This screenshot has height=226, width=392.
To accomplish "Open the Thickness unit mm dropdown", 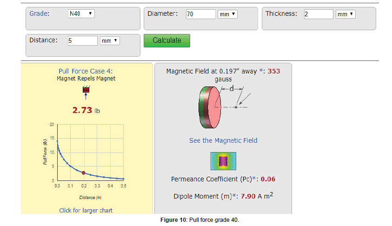I will tap(345, 14).
